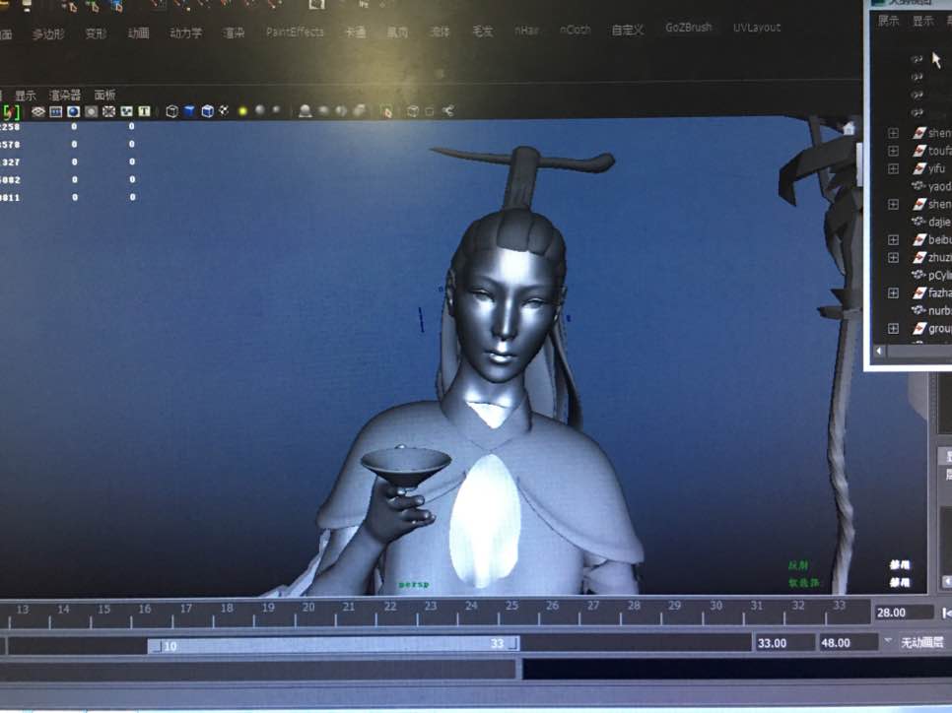This screenshot has width=952, height=713.
Task: Open the nCloth shelf tab
Action: [575, 30]
